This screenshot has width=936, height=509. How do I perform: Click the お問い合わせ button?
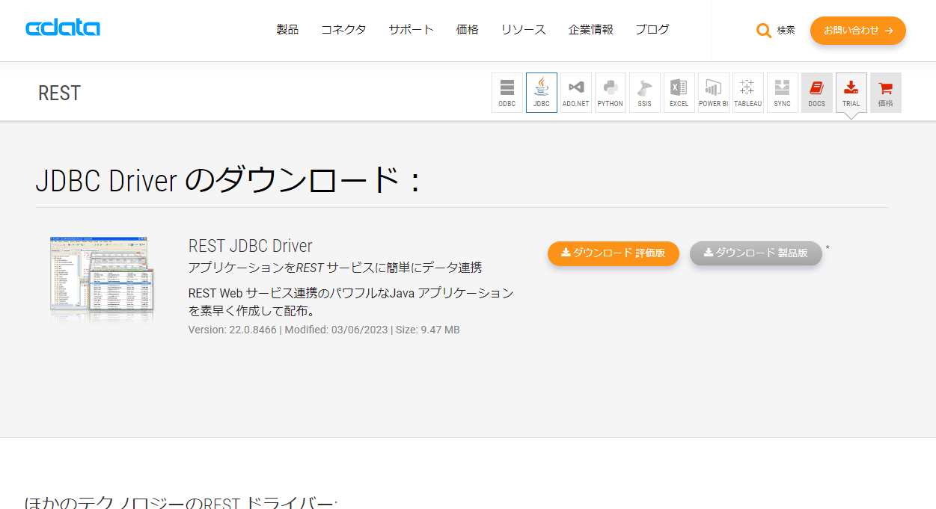[x=858, y=31]
